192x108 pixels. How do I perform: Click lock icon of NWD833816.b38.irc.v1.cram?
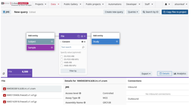click(x=5, y=89)
